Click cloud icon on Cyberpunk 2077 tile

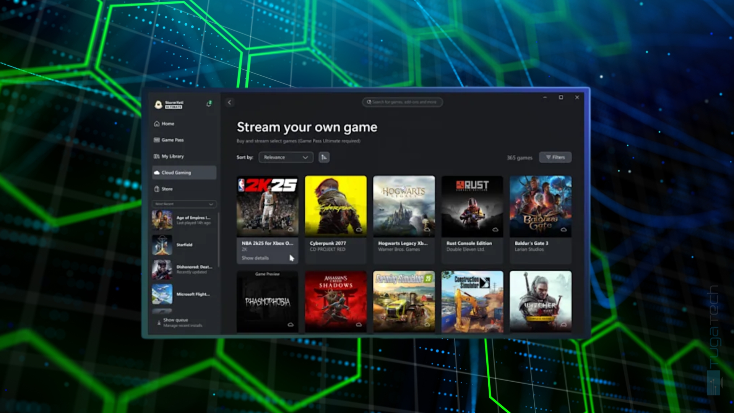tap(359, 229)
